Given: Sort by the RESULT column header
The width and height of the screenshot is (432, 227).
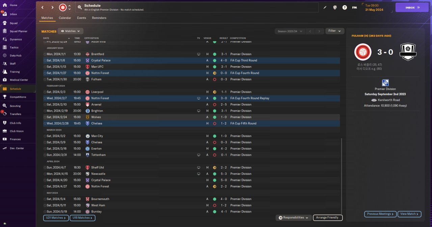Looking at the screenshot, I should click(x=224, y=38).
